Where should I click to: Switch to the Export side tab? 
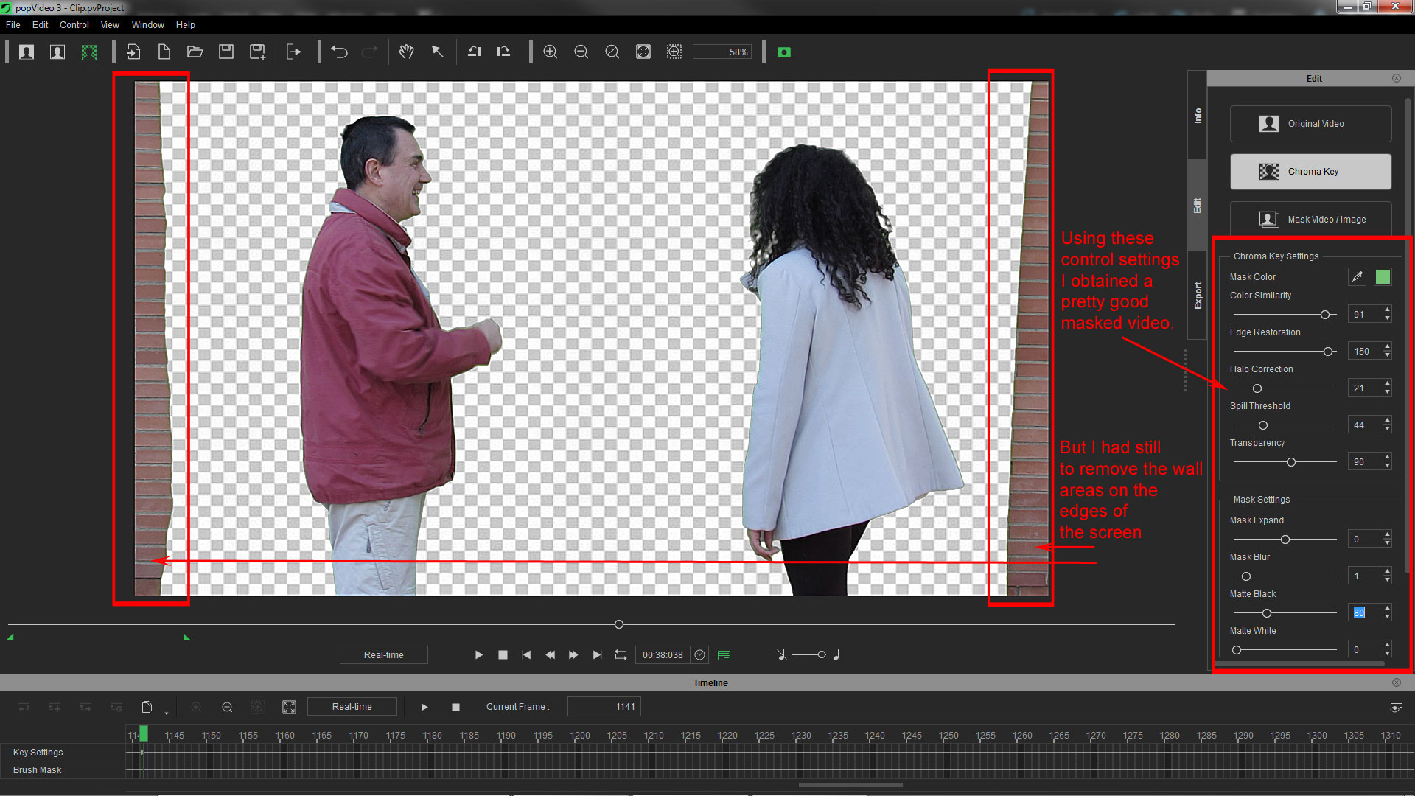pos(1198,296)
